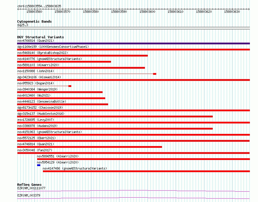Viewport: 258px width, 202px height.
Task: Open nsv4140776 (gnomADStructuralVariants) label
Action: (50, 59)
